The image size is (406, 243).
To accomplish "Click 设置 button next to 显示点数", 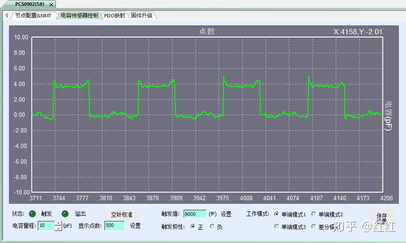I will (x=135, y=226).
